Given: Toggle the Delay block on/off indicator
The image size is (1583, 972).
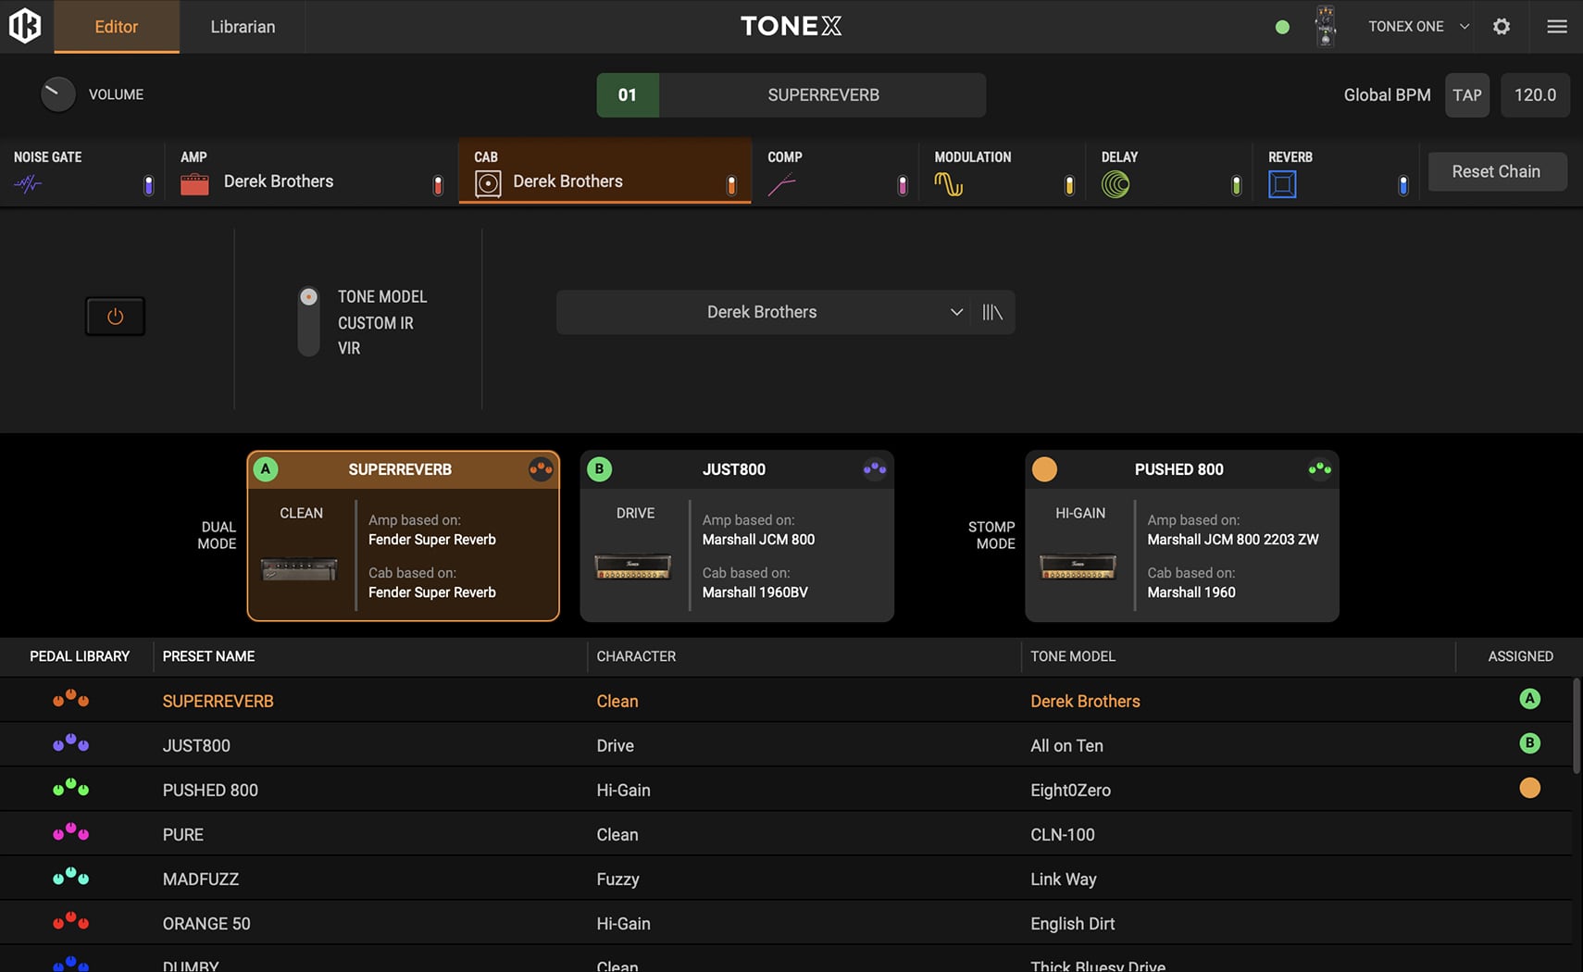Looking at the screenshot, I should click(1236, 186).
